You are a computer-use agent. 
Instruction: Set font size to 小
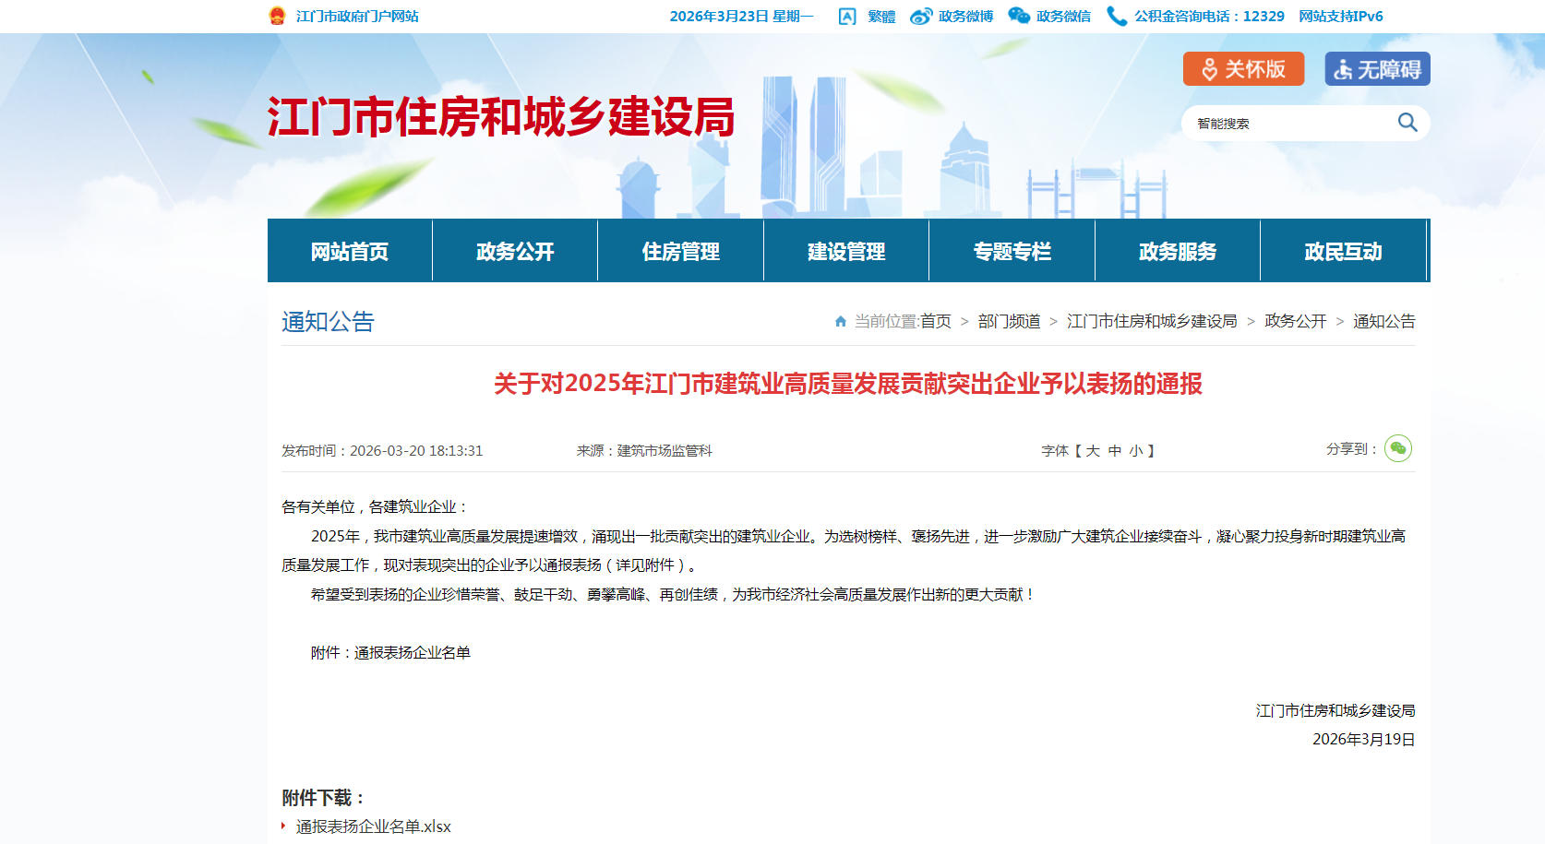1135,451
